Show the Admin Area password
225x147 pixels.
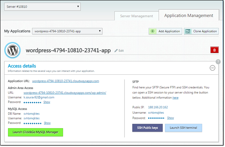pyautogui.click(x=47, y=102)
